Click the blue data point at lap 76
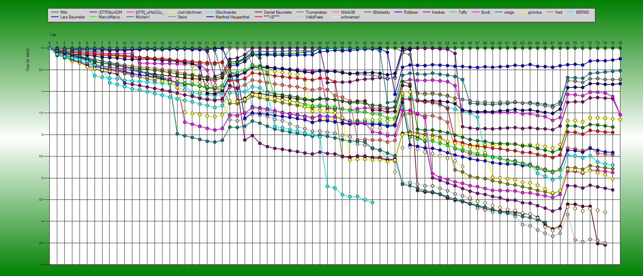Screen dimensions: 643x276 click(620, 59)
